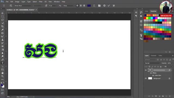Screen dimensions: 174x98
Task: Switch to the Color panel tab
Action: (147, 11)
